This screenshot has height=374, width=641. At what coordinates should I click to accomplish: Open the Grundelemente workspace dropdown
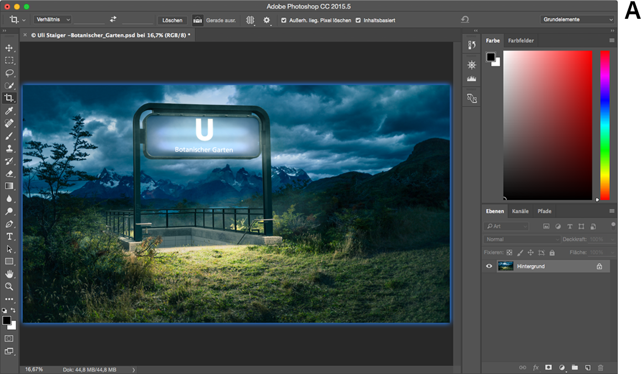[x=577, y=19]
